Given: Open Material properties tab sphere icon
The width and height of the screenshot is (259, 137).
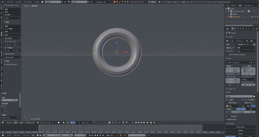Looking at the screenshot, I should click(254, 29).
